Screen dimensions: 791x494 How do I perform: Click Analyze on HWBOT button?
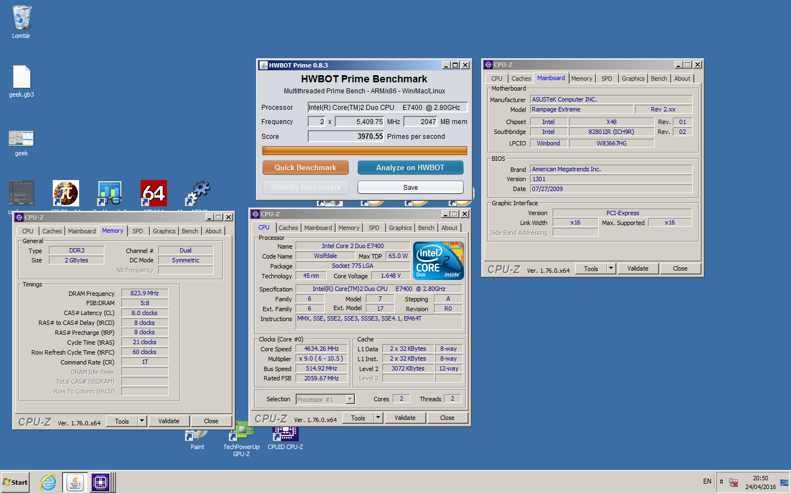(410, 167)
